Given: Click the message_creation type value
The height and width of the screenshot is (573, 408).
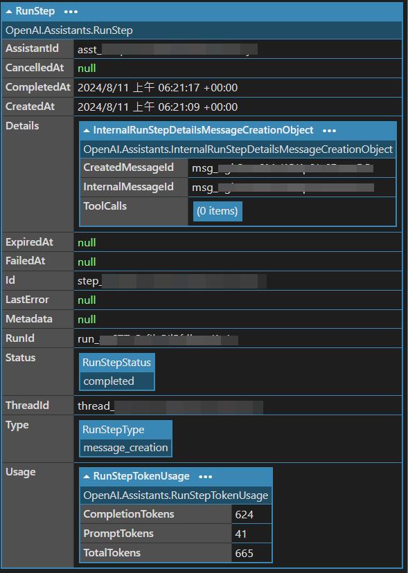Looking at the screenshot, I should [x=125, y=448].
